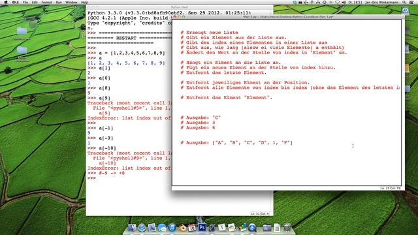Click the Python IDLE icon in dock
418x235 pixels.
(x=232, y=228)
